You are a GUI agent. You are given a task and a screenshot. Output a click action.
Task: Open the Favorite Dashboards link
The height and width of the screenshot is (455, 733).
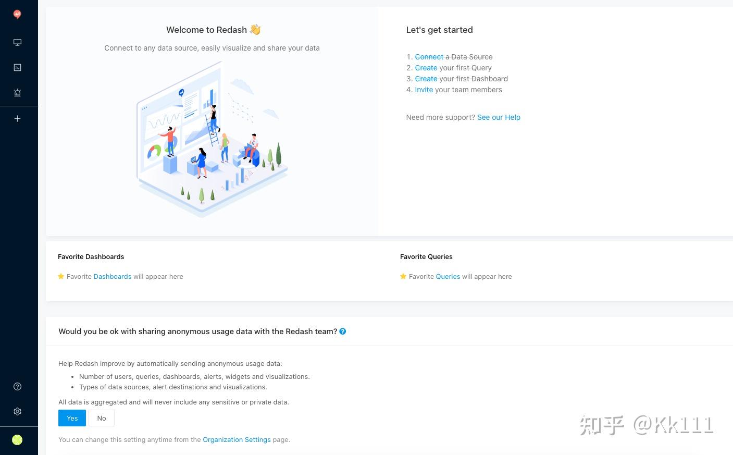[x=113, y=277]
